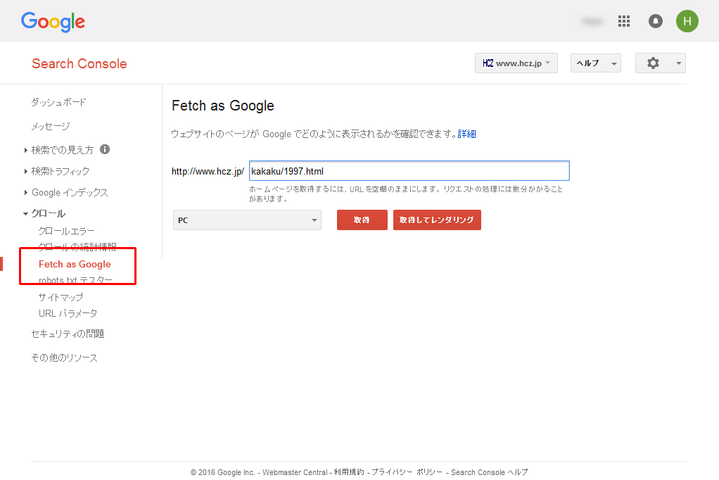
Task: Open その他のリソース in the sidebar
Action: 64,358
